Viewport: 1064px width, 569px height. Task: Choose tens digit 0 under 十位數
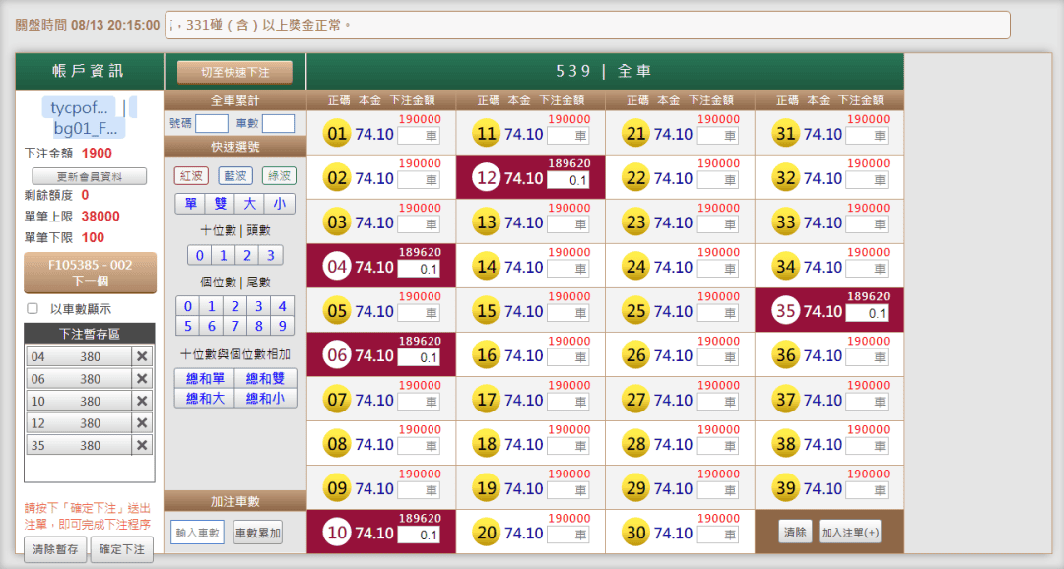(199, 256)
